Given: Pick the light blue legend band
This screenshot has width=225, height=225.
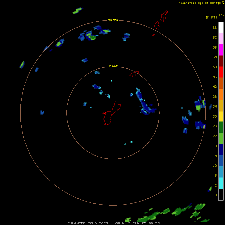Looking at the screenshot, I should [221, 172].
